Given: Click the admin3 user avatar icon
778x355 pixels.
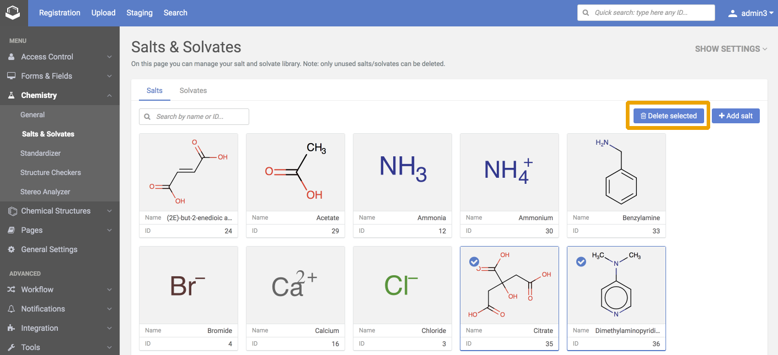Looking at the screenshot, I should (x=732, y=13).
